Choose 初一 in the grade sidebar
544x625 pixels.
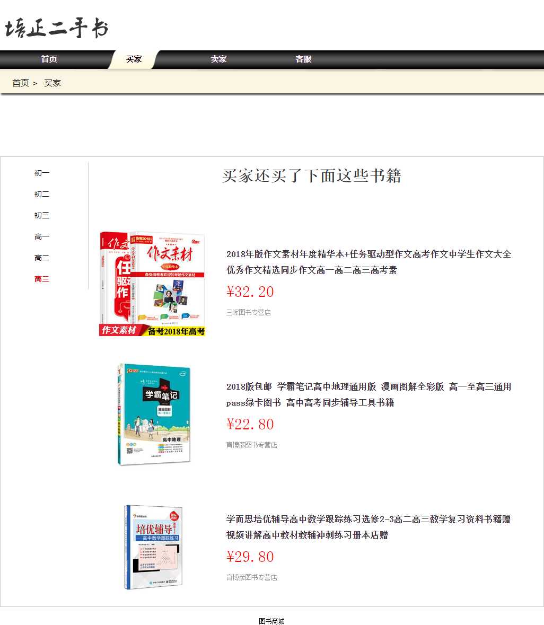pyautogui.click(x=42, y=173)
